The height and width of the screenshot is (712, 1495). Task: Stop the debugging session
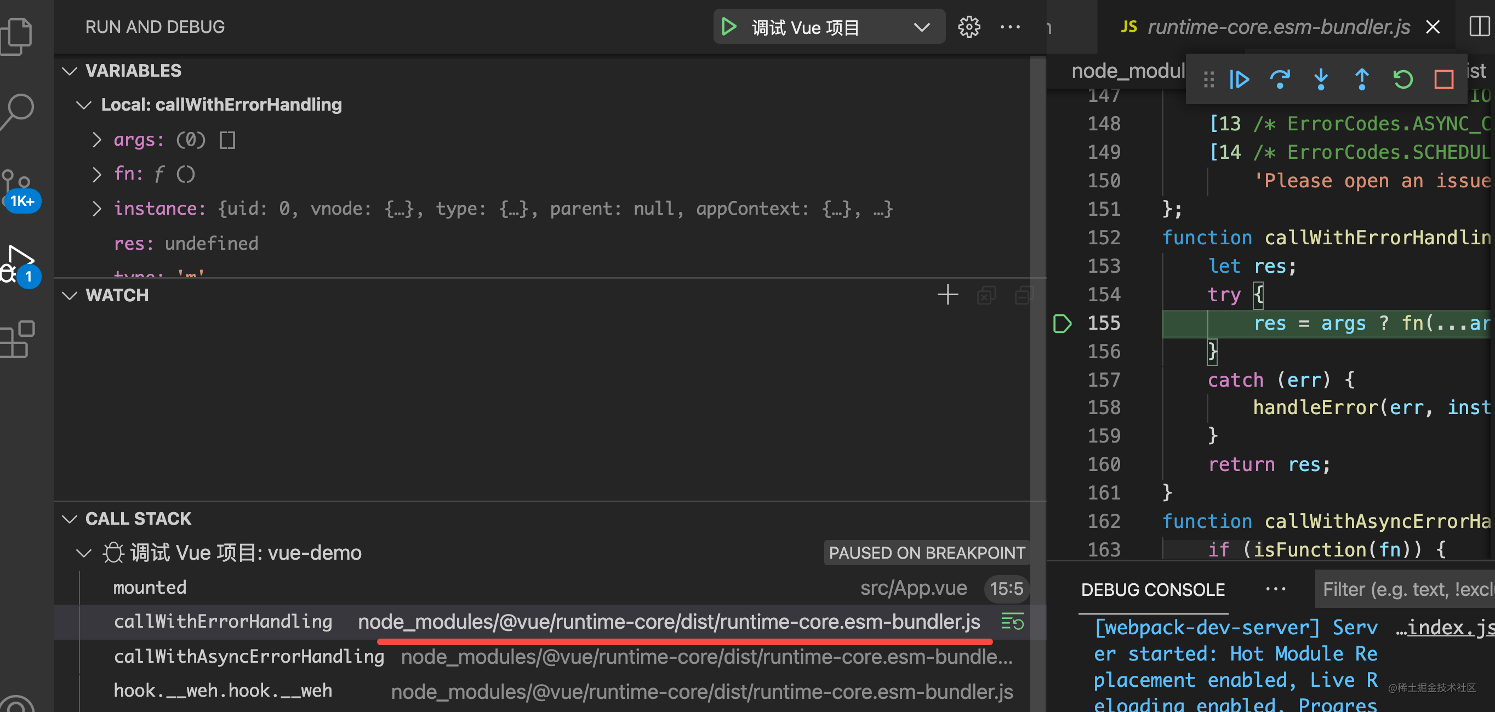click(x=1443, y=79)
